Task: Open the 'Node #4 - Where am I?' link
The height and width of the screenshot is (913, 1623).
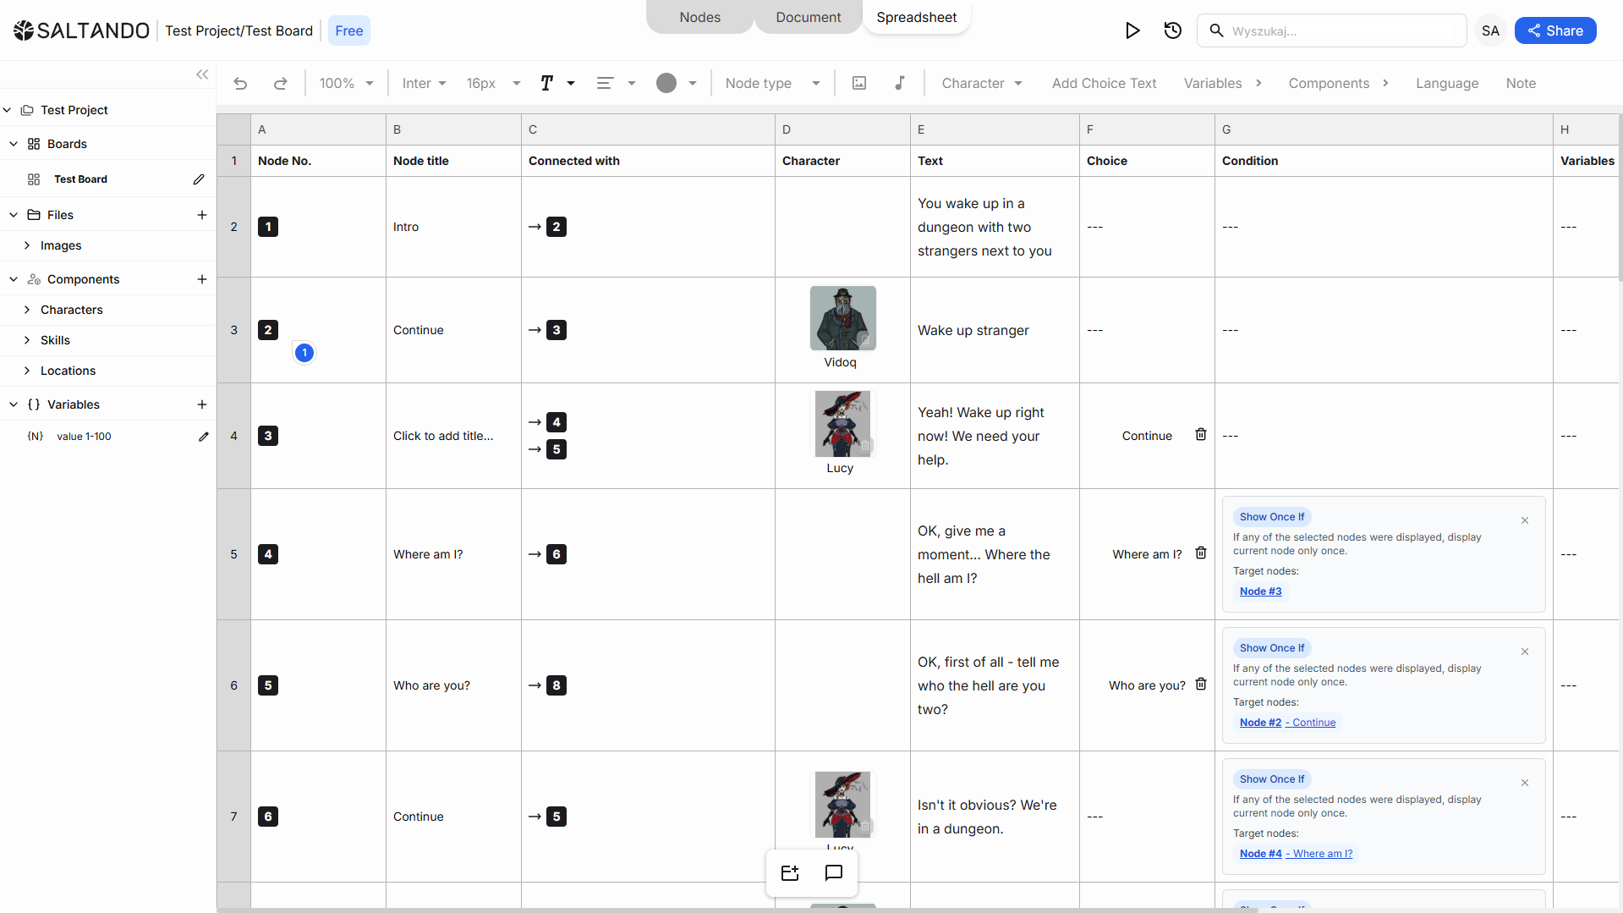Action: (1296, 854)
